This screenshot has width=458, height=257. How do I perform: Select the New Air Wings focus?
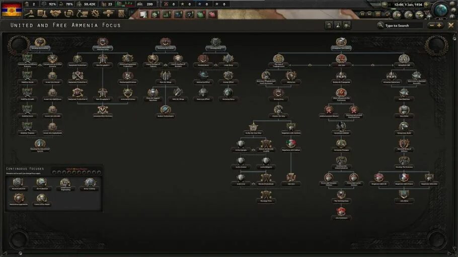point(165,77)
